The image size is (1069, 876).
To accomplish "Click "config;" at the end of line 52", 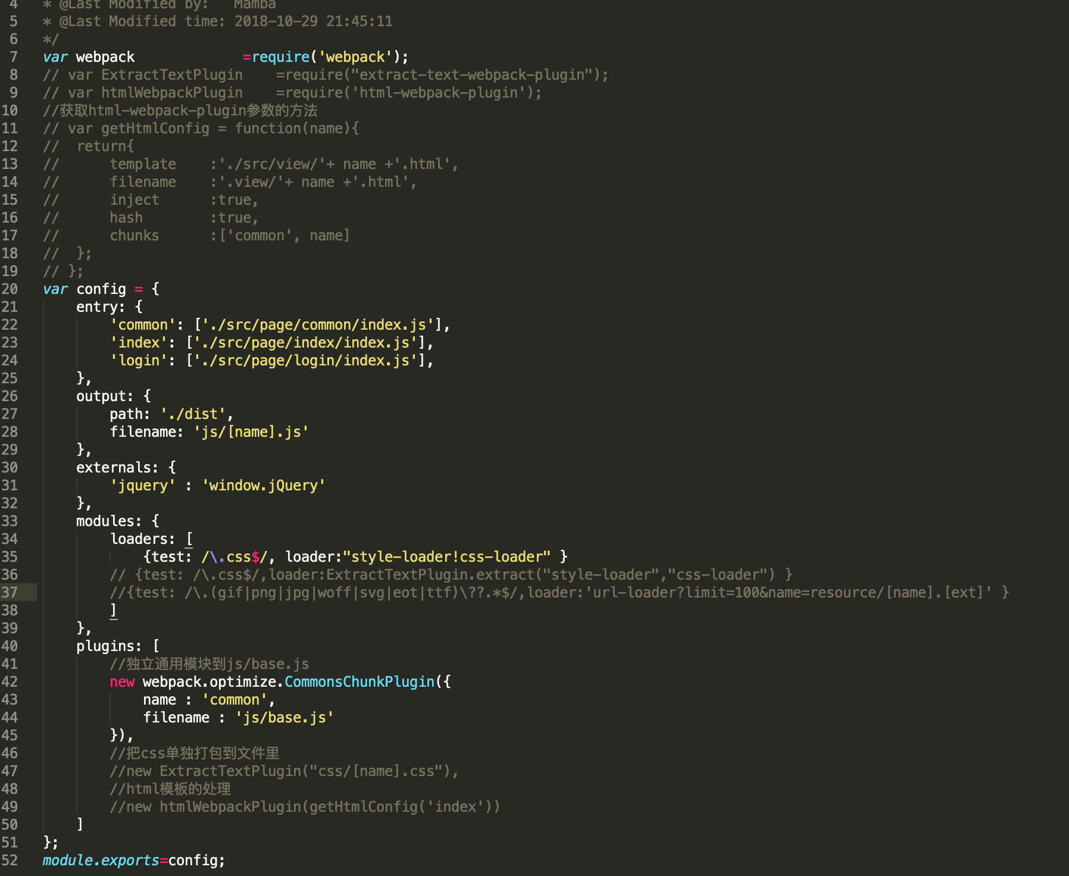I will (197, 861).
